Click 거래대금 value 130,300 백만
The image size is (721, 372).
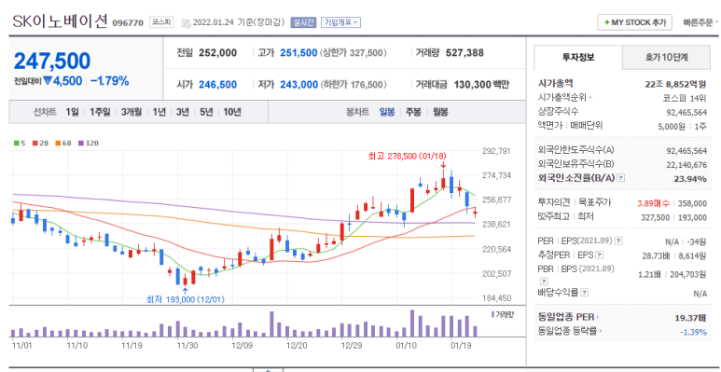click(x=481, y=85)
